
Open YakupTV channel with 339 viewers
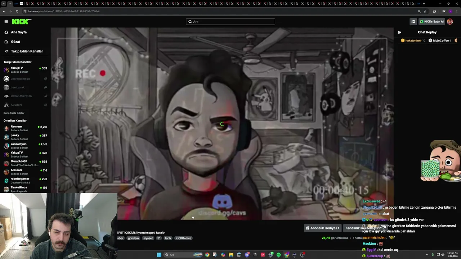click(x=25, y=70)
